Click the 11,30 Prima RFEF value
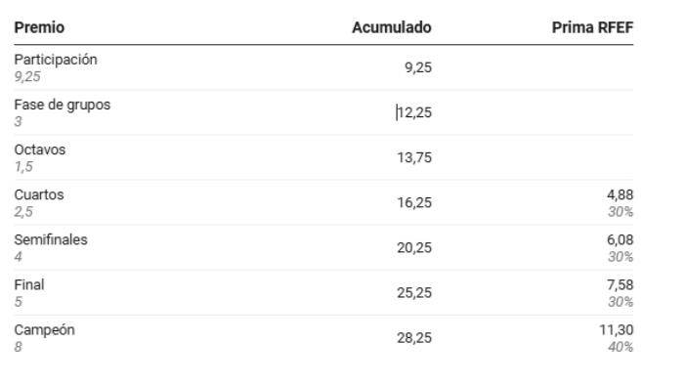 click(616, 330)
